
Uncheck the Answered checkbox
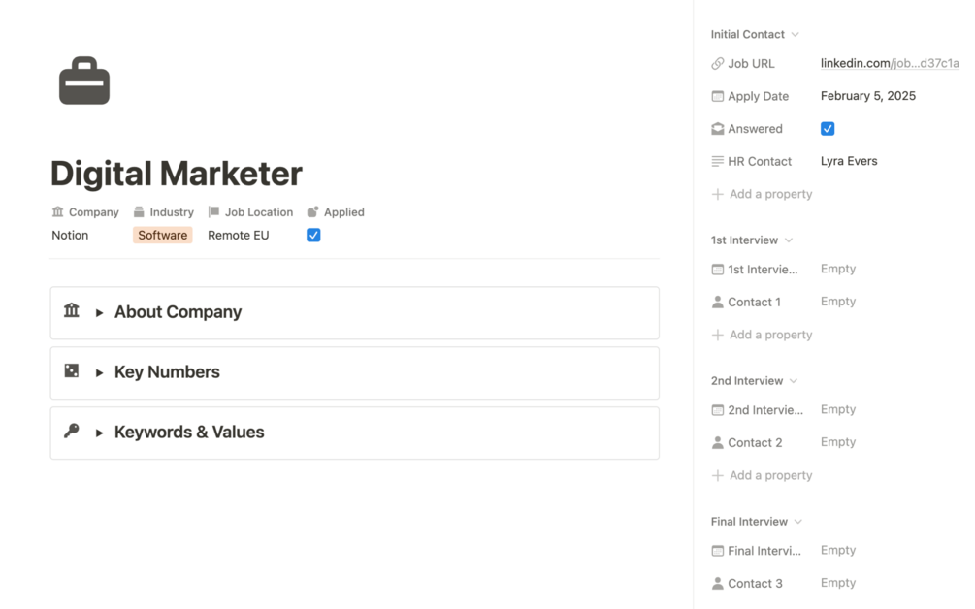pos(828,128)
